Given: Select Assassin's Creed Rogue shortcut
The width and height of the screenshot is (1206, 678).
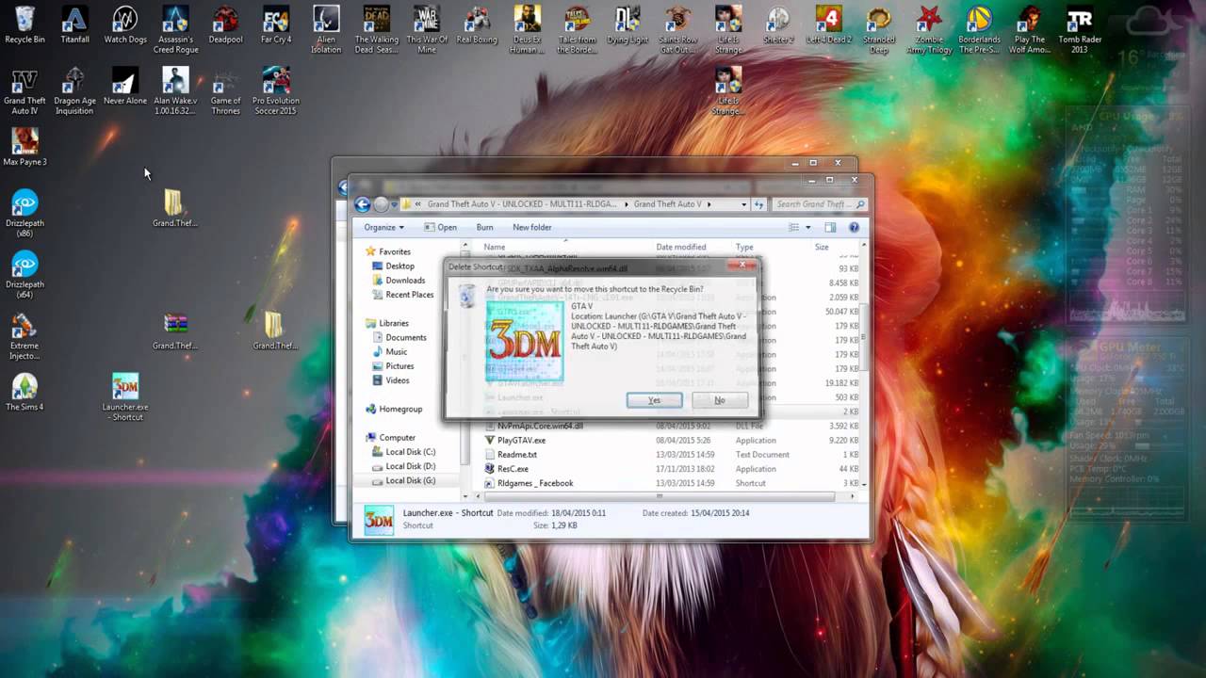Looking at the screenshot, I should (x=175, y=30).
